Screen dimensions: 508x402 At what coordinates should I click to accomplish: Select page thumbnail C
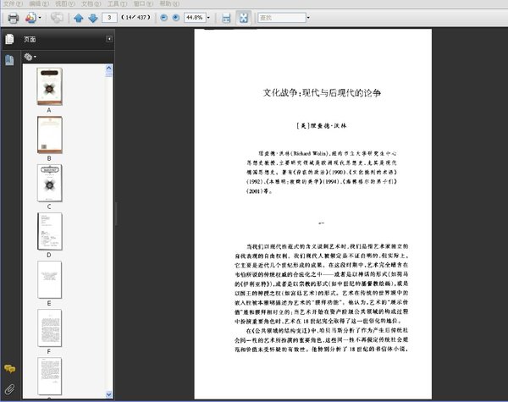point(50,183)
